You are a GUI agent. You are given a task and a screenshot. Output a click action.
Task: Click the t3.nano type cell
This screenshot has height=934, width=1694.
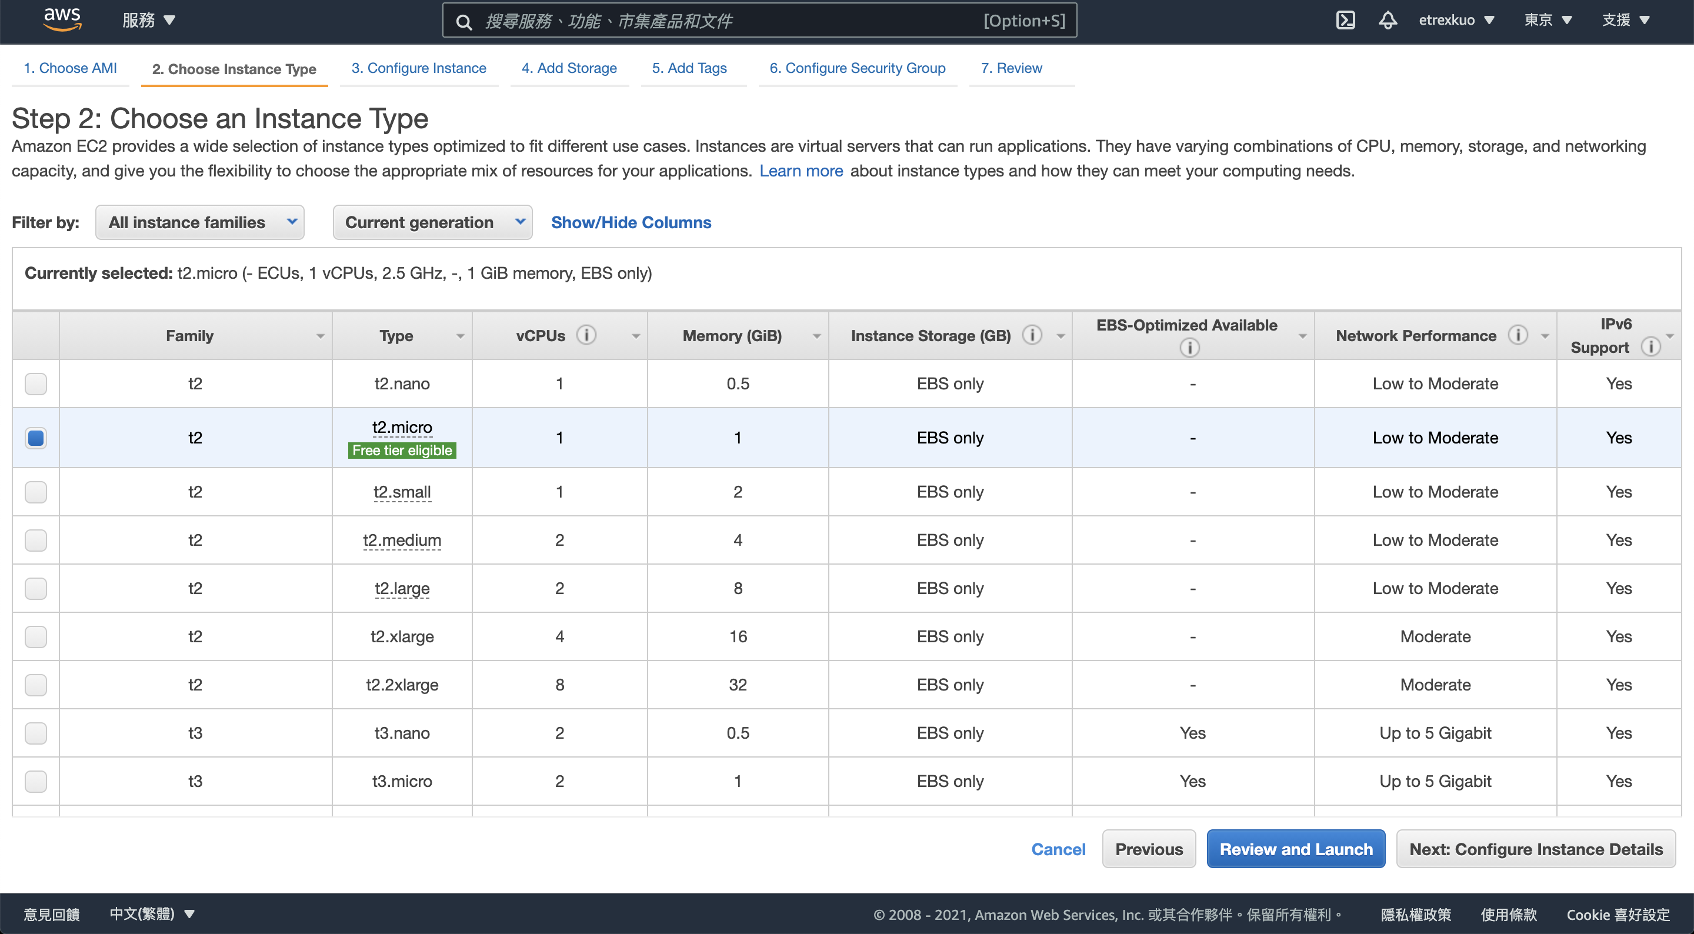point(402,733)
